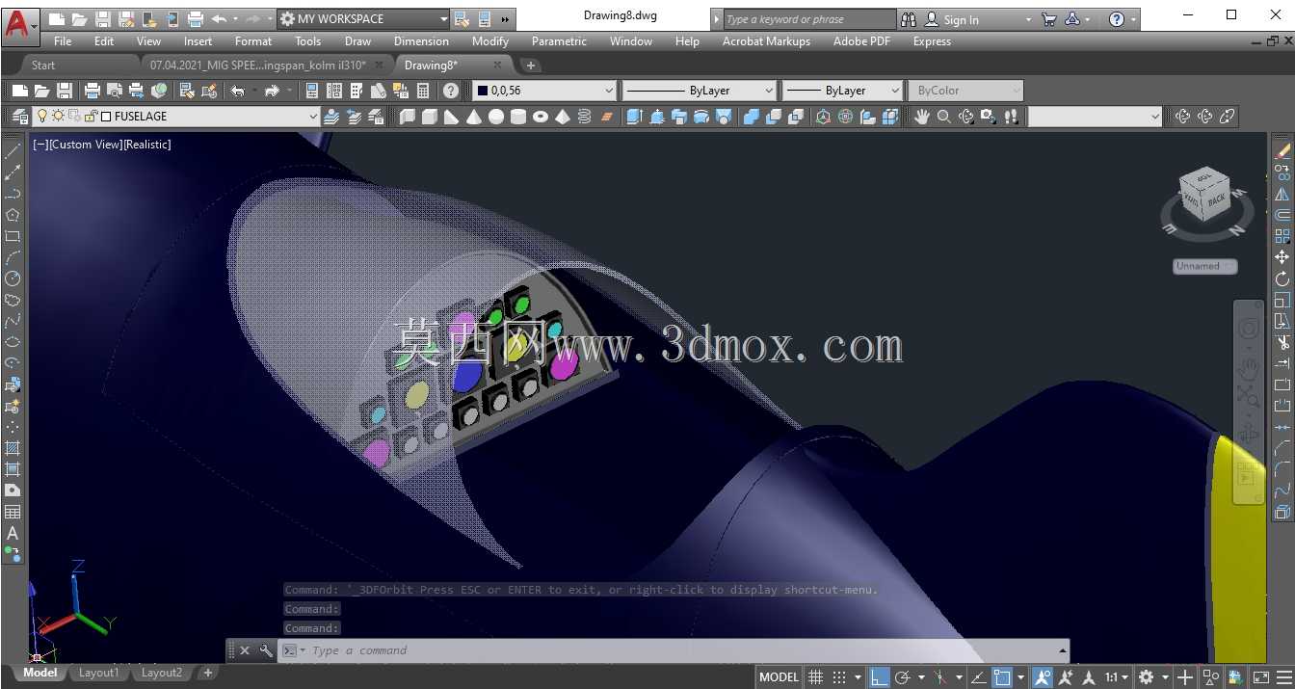1295x689 pixels.
Task: Click the Undo arrow in Standard toolbar
Action: (x=238, y=91)
